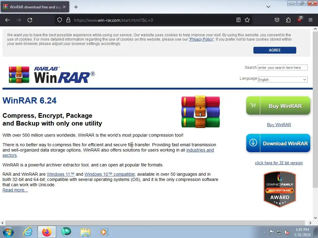
Task: Click the GraphicsFamily Best Software Award badge
Action: click(280, 189)
